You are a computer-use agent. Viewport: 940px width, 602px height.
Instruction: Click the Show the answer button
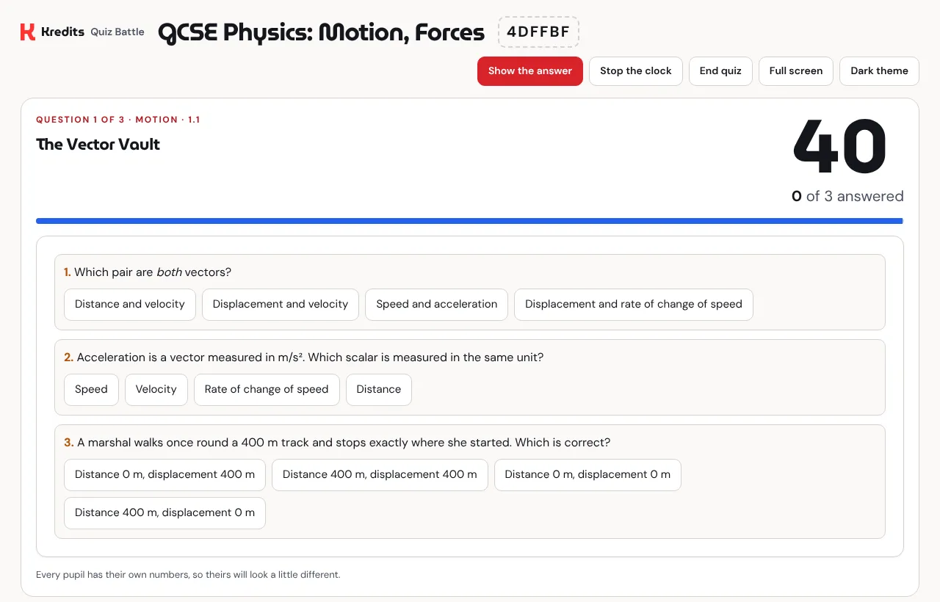530,71
